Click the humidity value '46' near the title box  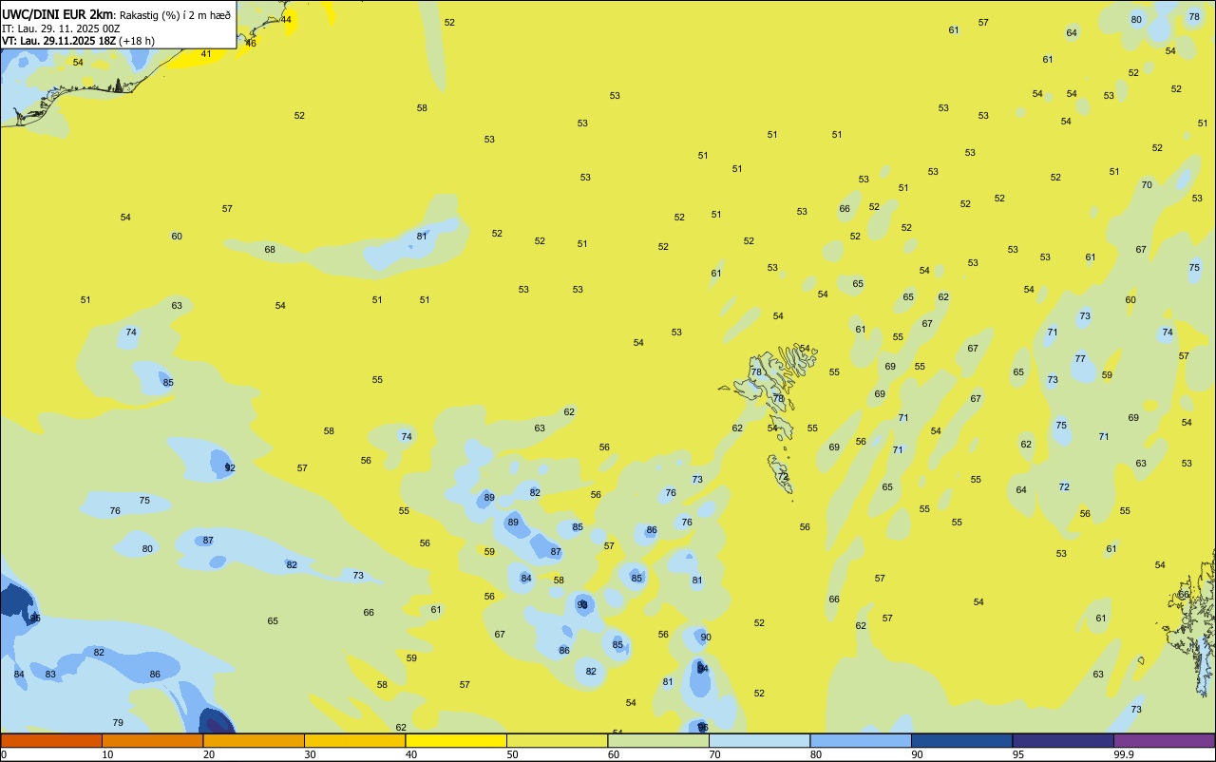(x=251, y=44)
